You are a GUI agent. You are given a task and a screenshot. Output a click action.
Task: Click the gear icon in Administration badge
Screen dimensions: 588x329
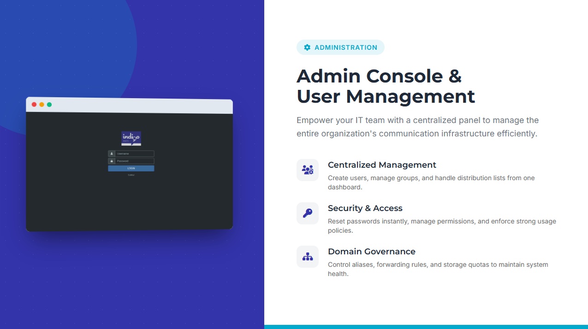pos(307,47)
